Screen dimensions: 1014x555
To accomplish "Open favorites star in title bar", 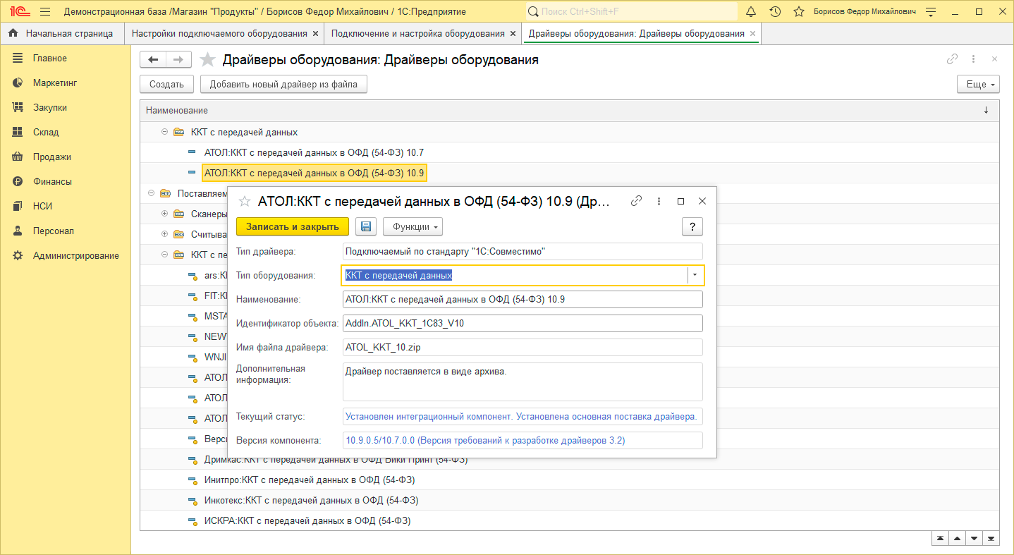I will pyautogui.click(x=798, y=12).
